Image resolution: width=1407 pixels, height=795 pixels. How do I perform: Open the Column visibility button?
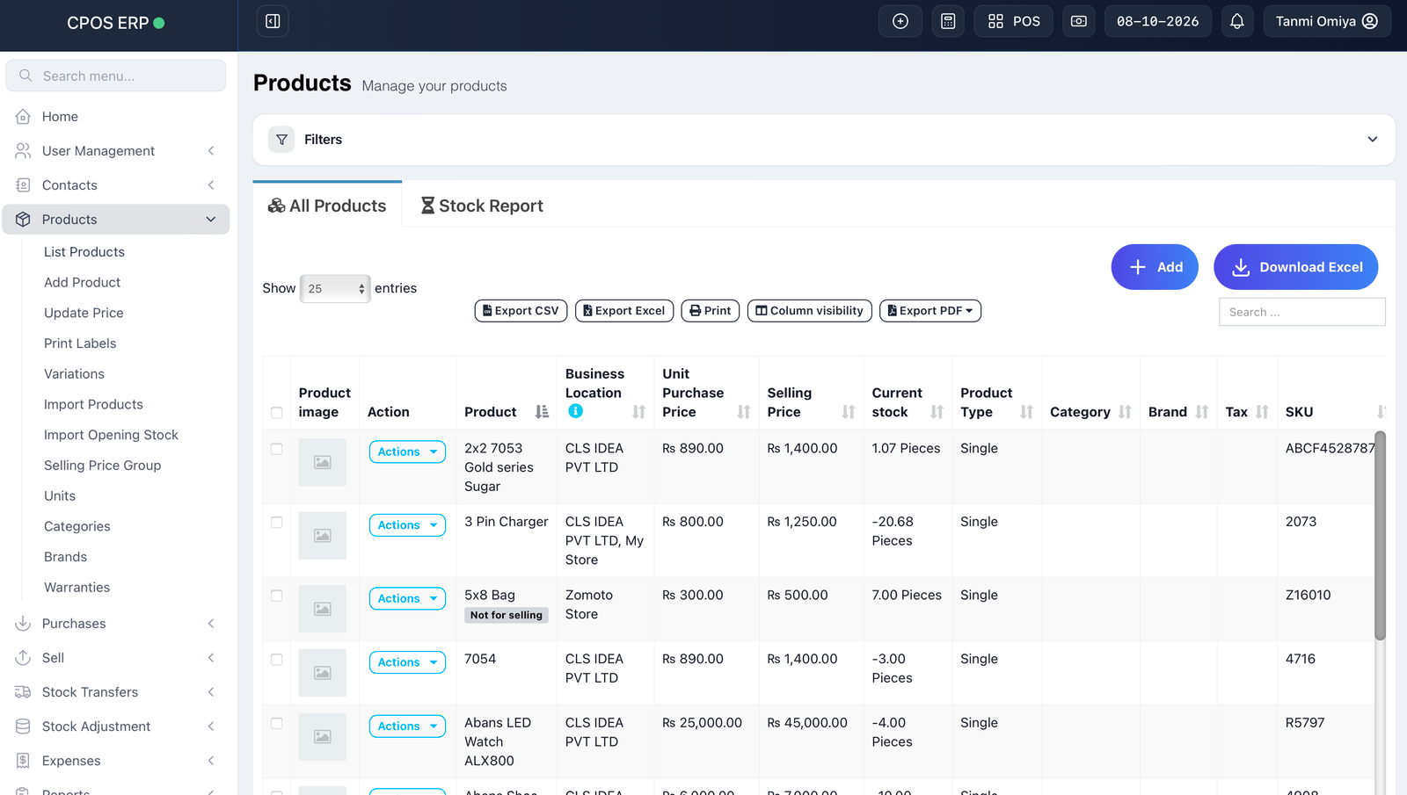coord(810,311)
